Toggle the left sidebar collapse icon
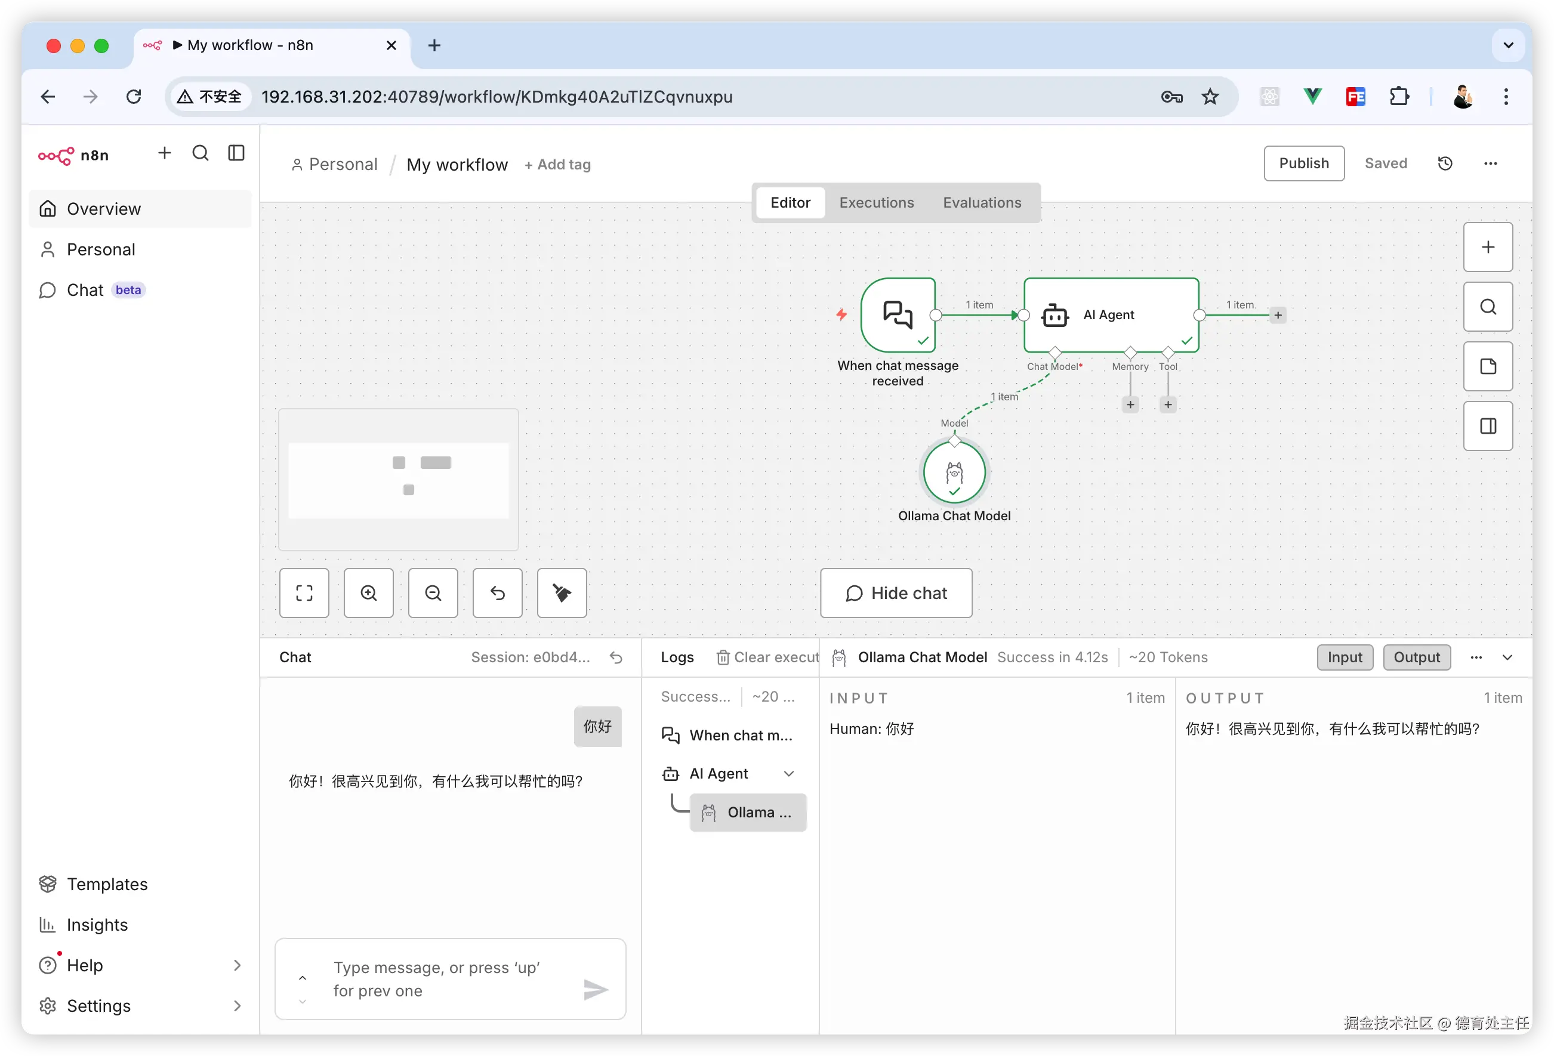1554x1056 pixels. (x=237, y=154)
